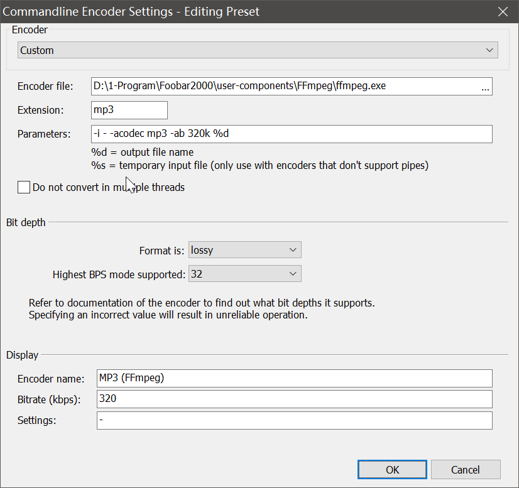Place cursor in the Parameters text box
The image size is (519, 488).
(x=292, y=134)
